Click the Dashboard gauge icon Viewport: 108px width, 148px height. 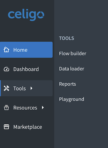coord(6,69)
